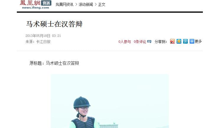View 0条评论 comments link
Screen dimensions: 207x128
(140, 42)
